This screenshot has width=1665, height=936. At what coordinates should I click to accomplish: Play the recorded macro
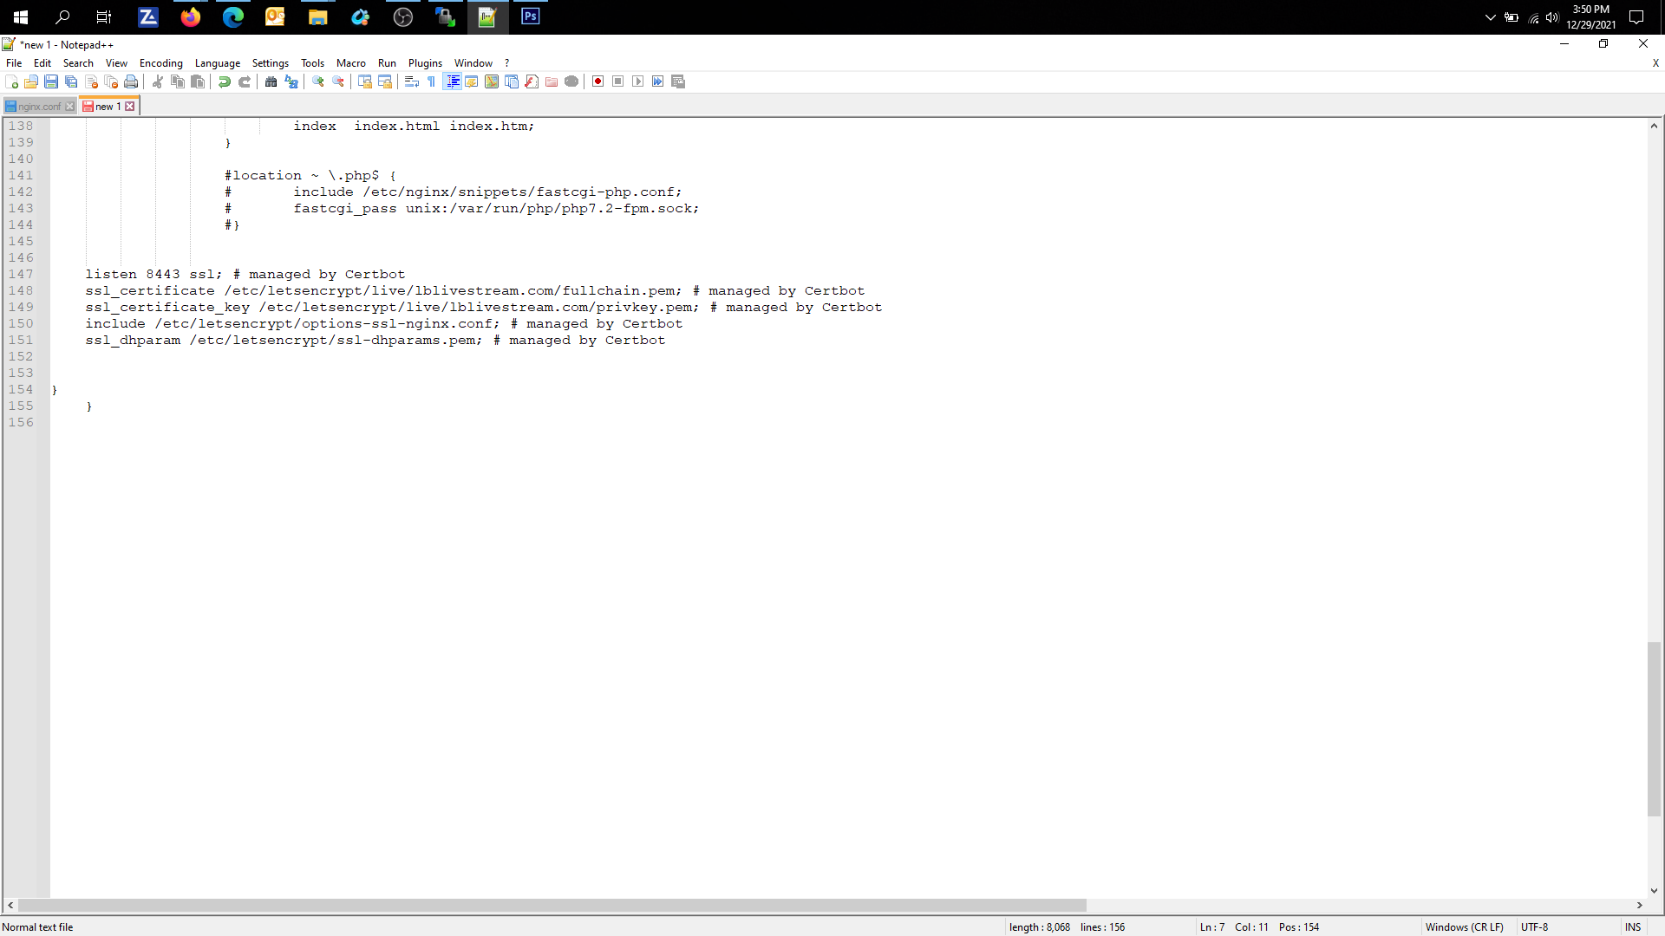tap(637, 81)
